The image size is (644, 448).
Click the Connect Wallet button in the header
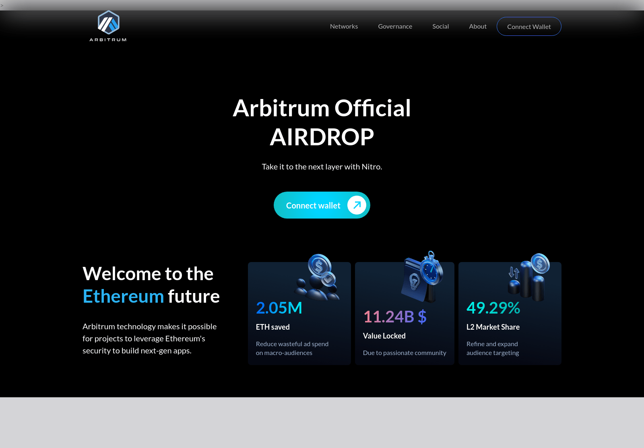pos(529,26)
